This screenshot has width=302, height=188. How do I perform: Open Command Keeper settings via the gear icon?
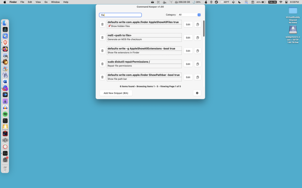(197, 93)
